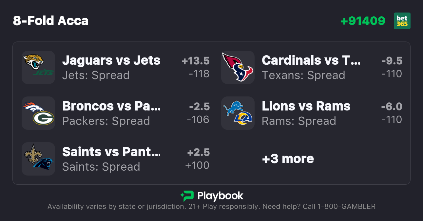Click the Cardinals vs Texans team logos
Viewport: 423px width, 221px height.
click(x=238, y=67)
